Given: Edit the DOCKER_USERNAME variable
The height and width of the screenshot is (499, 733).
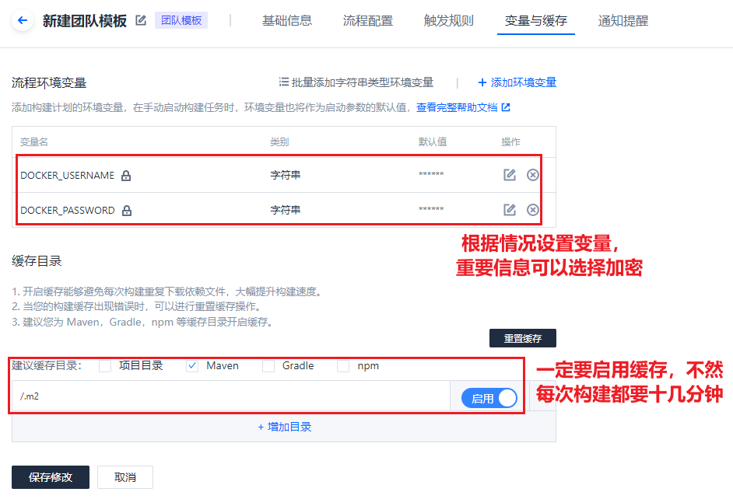Looking at the screenshot, I should pyautogui.click(x=510, y=175).
